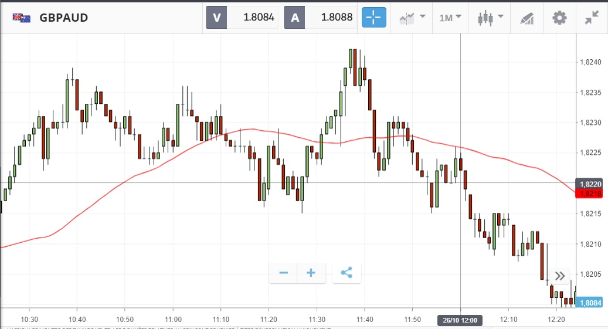Expand the 1M timeframe dropdown

click(450, 18)
